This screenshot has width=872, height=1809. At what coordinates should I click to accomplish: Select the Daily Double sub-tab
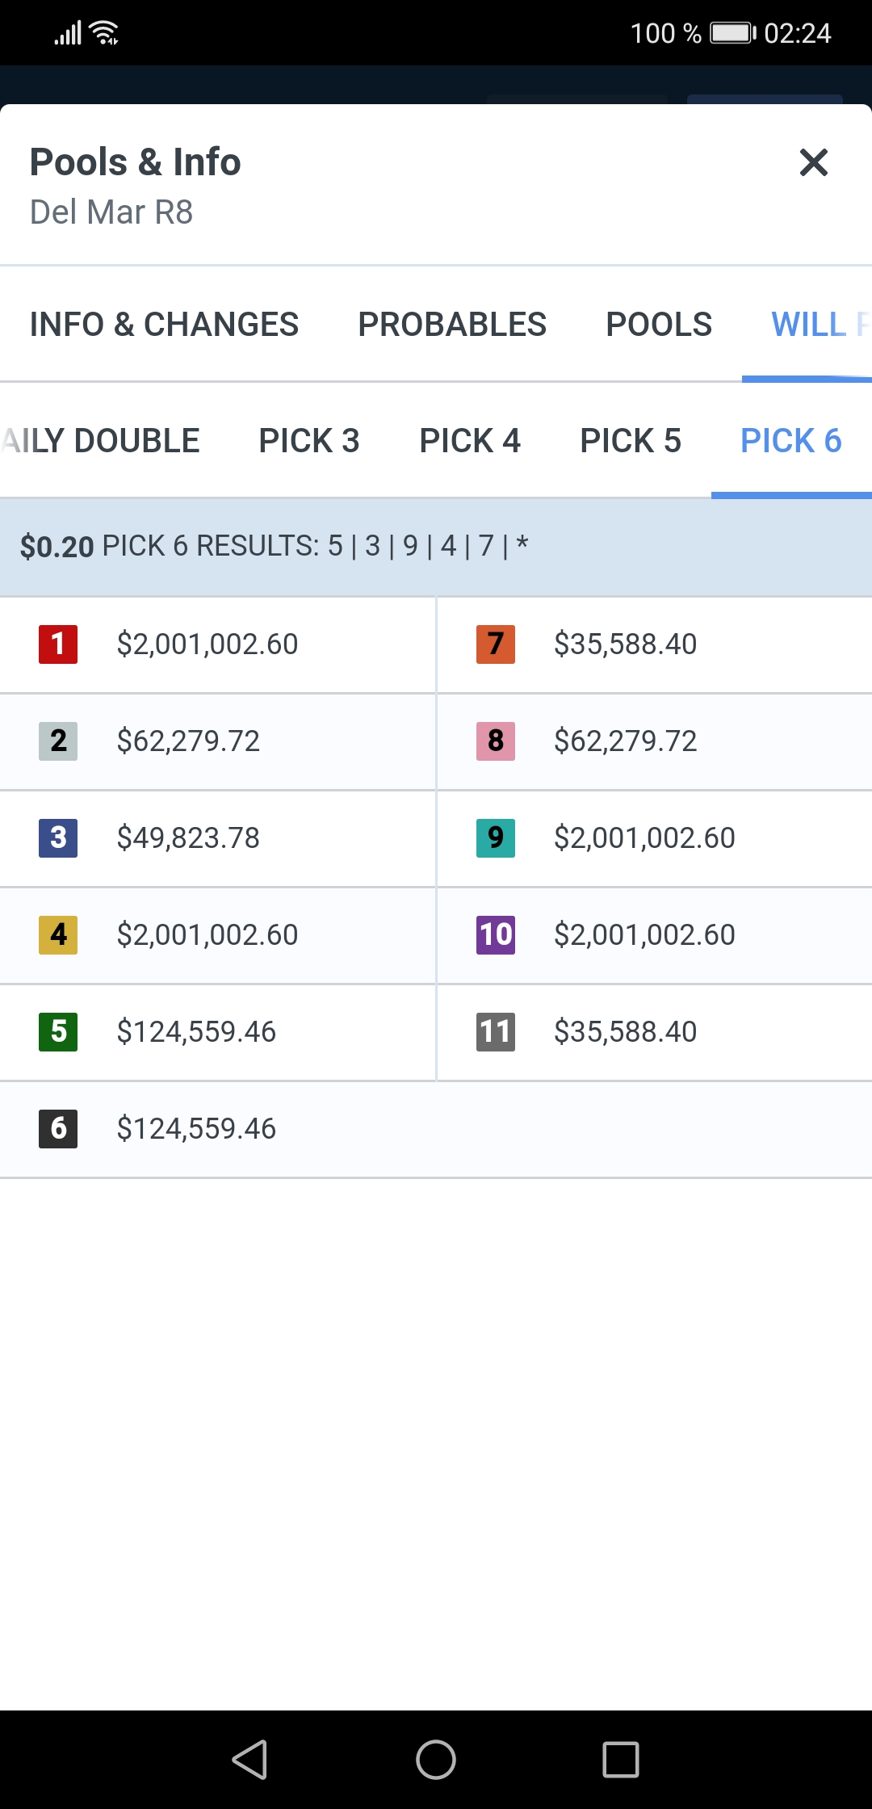pyautogui.click(x=100, y=441)
